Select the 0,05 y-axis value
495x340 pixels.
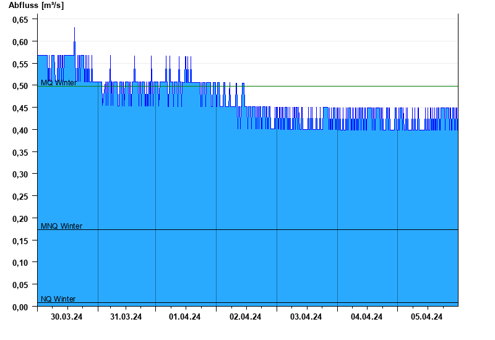[x=20, y=285]
